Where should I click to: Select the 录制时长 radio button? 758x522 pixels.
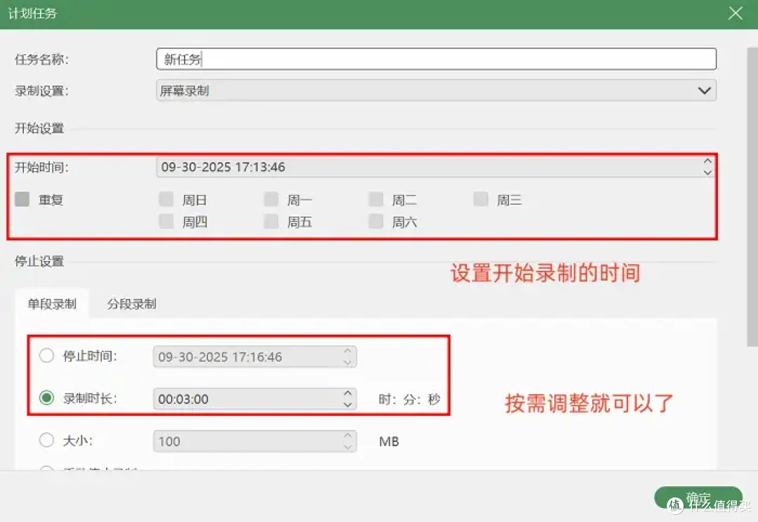(x=46, y=398)
